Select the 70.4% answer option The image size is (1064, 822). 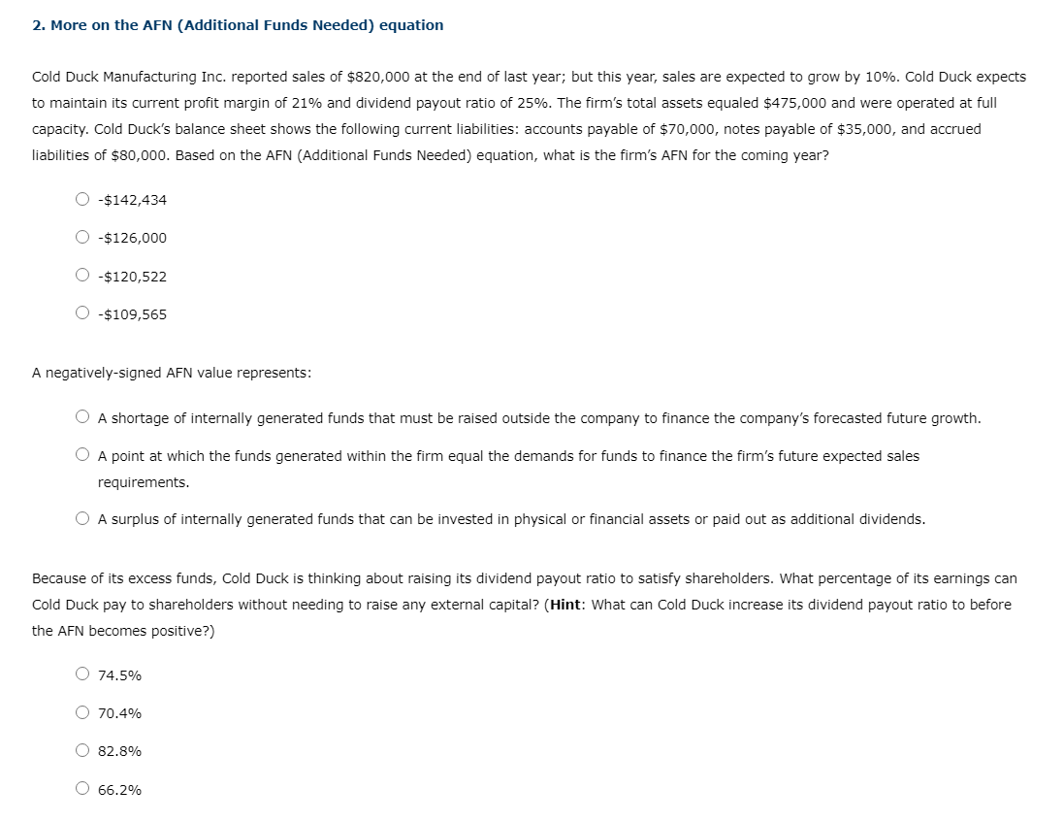[x=118, y=713]
